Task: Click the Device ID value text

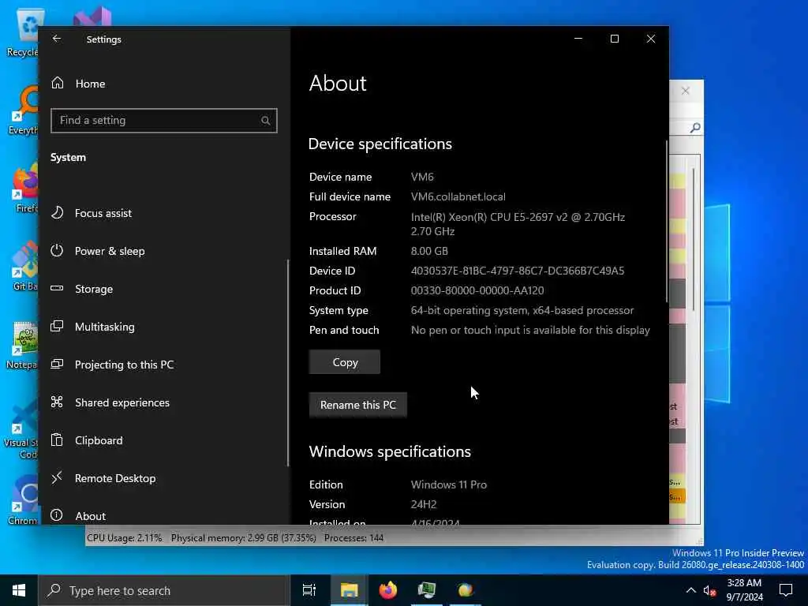Action: pyautogui.click(x=518, y=271)
